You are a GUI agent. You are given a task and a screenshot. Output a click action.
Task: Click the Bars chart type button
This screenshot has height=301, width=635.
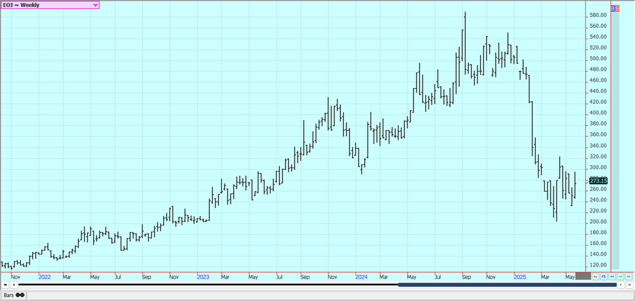[x=14, y=295]
